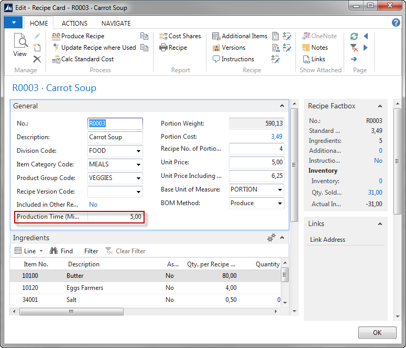Open the Base Unit of Measure dropdown

(280, 189)
